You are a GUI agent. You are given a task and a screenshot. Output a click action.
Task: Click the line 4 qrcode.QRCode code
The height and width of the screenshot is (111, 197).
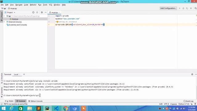[x=80, y=25]
